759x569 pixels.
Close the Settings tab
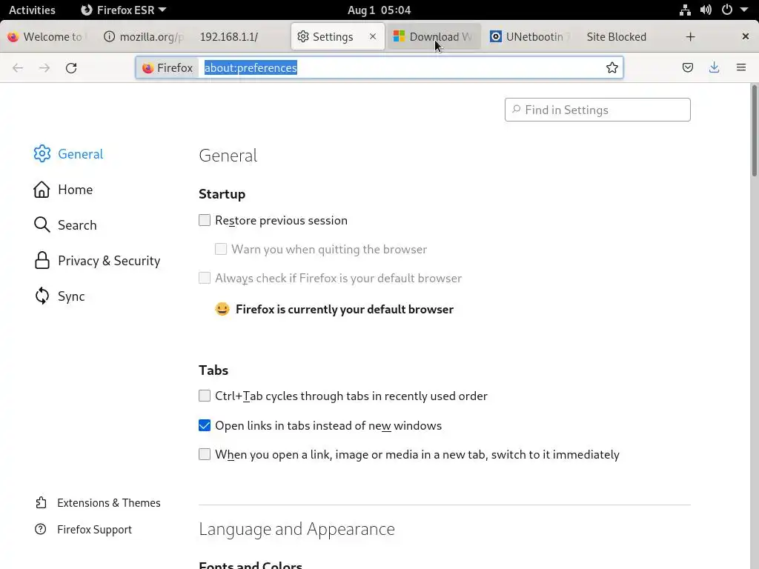373,36
